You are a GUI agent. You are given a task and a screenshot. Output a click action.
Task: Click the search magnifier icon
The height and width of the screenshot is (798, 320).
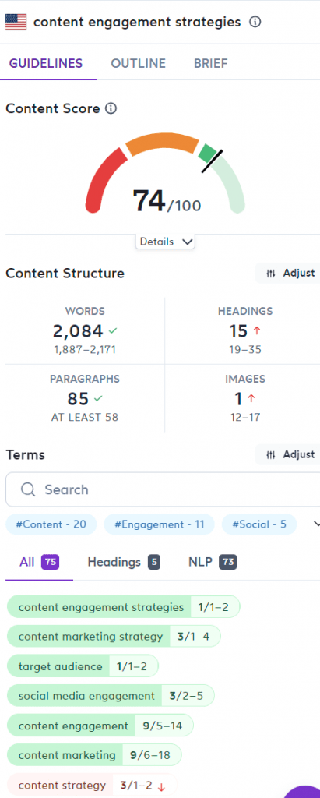coord(29,489)
